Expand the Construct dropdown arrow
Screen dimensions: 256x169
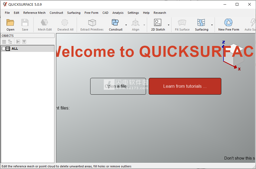pos(126,25)
